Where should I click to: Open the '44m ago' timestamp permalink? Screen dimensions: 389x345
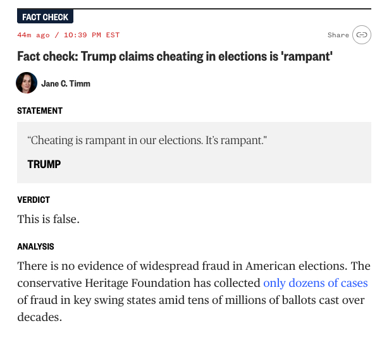(x=31, y=35)
